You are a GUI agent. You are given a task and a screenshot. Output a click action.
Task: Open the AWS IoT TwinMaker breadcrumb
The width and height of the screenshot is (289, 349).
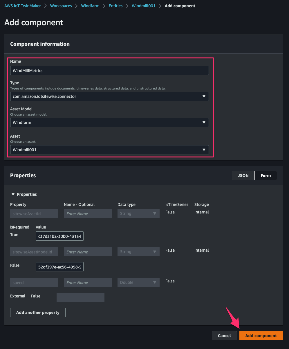click(x=23, y=6)
